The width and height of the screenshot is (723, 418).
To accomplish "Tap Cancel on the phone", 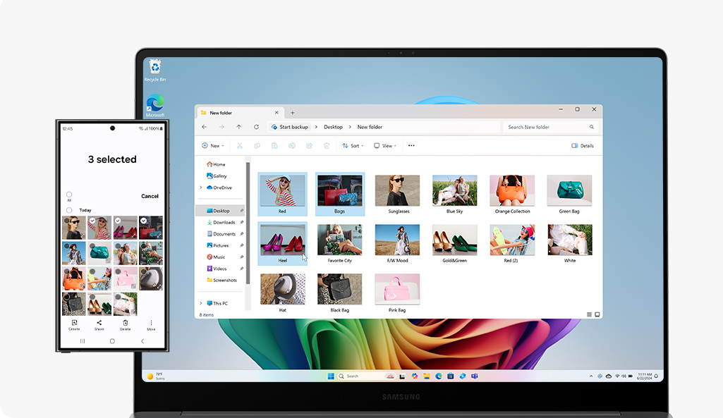I will [150, 196].
